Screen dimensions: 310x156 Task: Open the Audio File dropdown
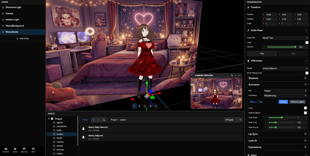click(285, 38)
